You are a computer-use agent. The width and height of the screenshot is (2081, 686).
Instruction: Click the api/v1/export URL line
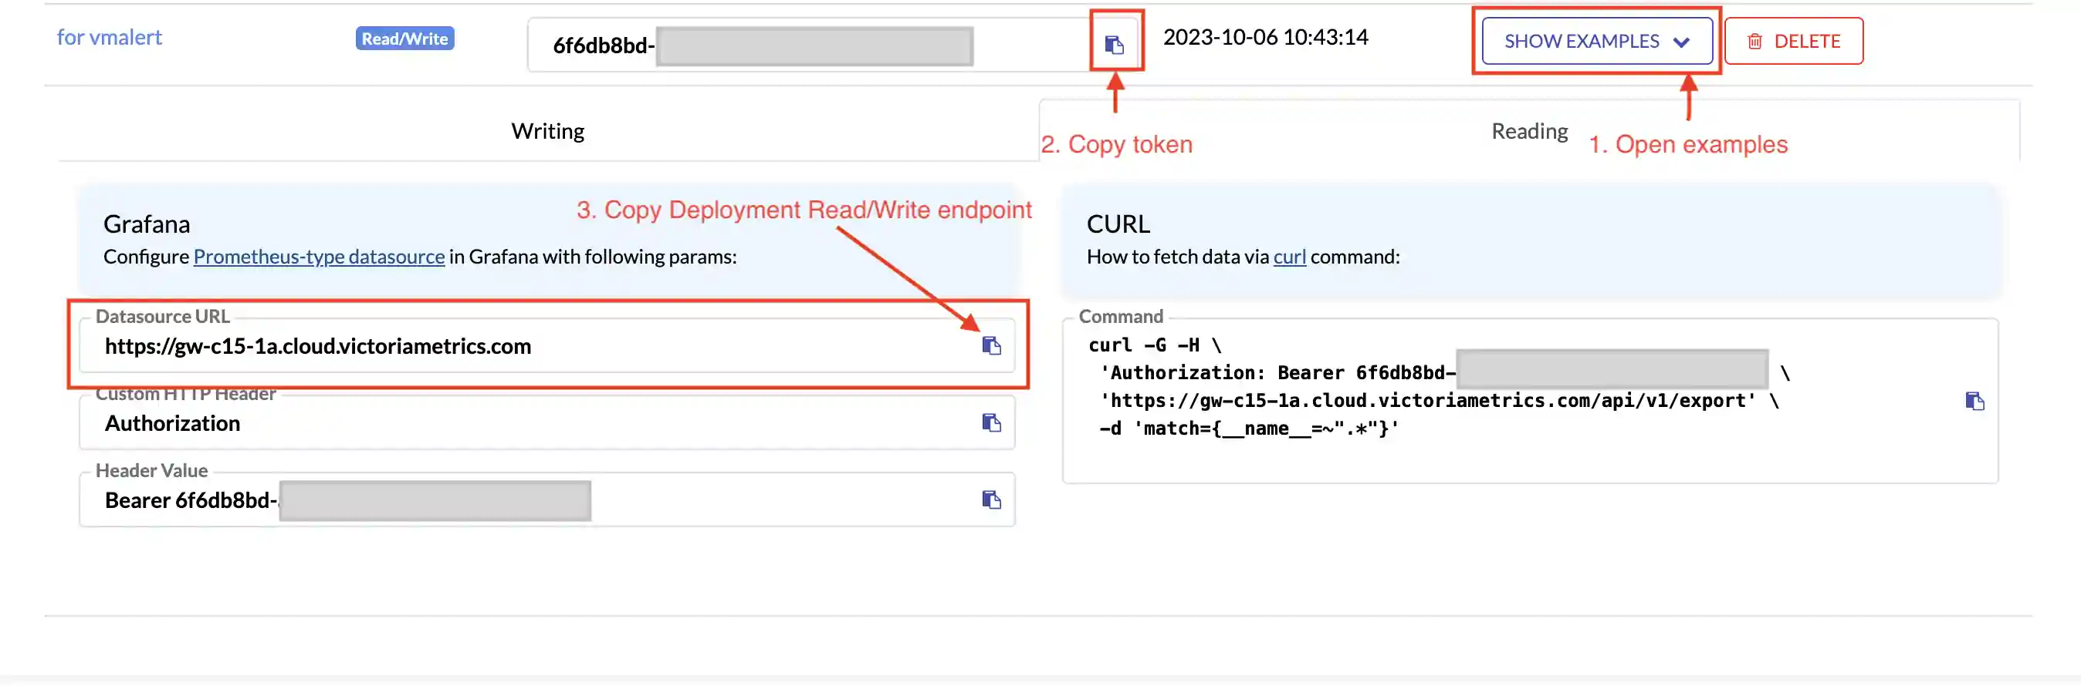[1439, 401]
